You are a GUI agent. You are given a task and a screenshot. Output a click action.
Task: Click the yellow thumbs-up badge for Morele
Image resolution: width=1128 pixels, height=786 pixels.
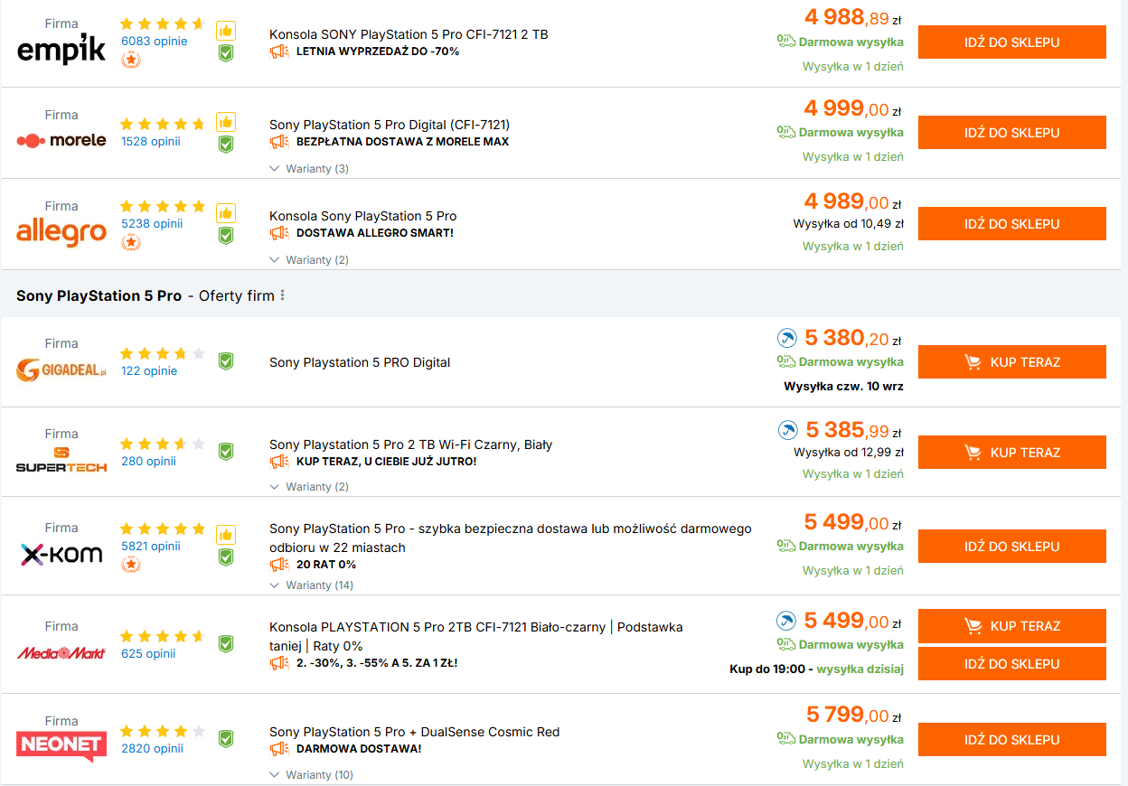tap(226, 122)
